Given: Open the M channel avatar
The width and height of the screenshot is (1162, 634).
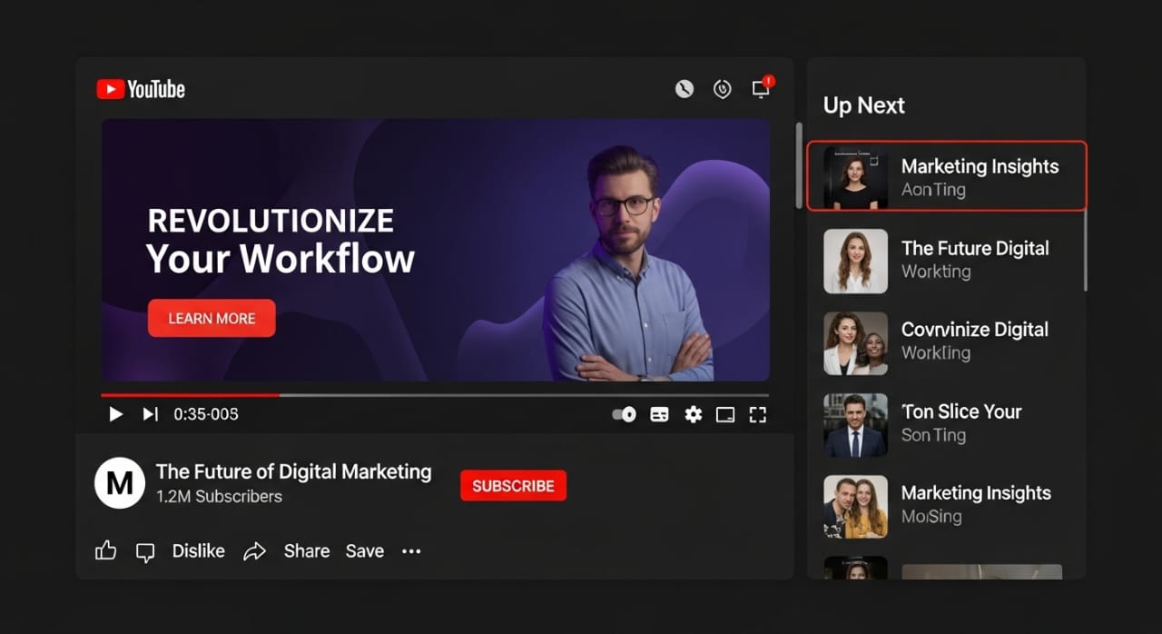Looking at the screenshot, I should (x=120, y=483).
